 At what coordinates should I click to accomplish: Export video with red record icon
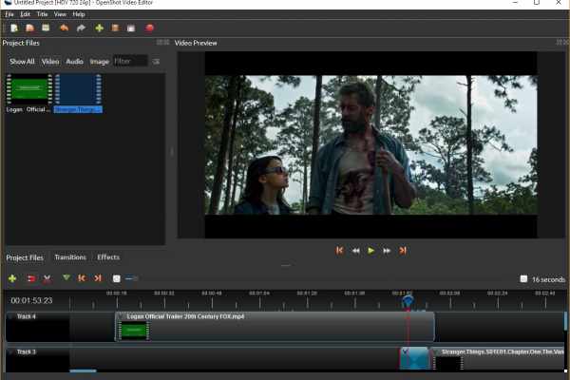coord(149,28)
